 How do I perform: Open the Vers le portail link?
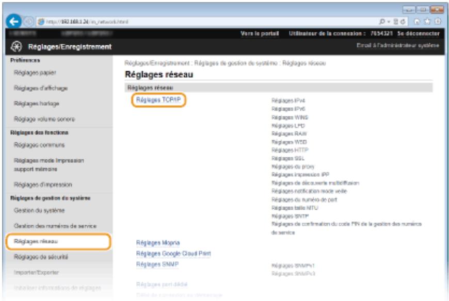tap(260, 34)
